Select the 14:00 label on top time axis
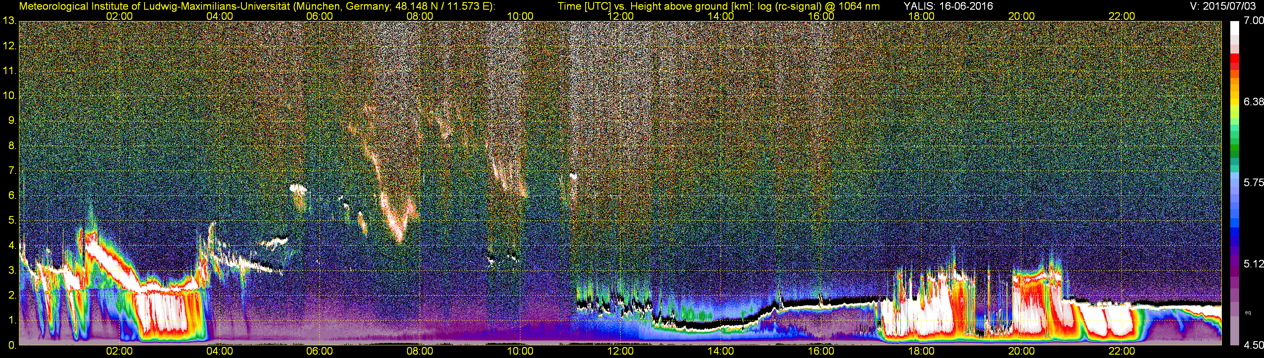1264x358 pixels. coord(721,16)
